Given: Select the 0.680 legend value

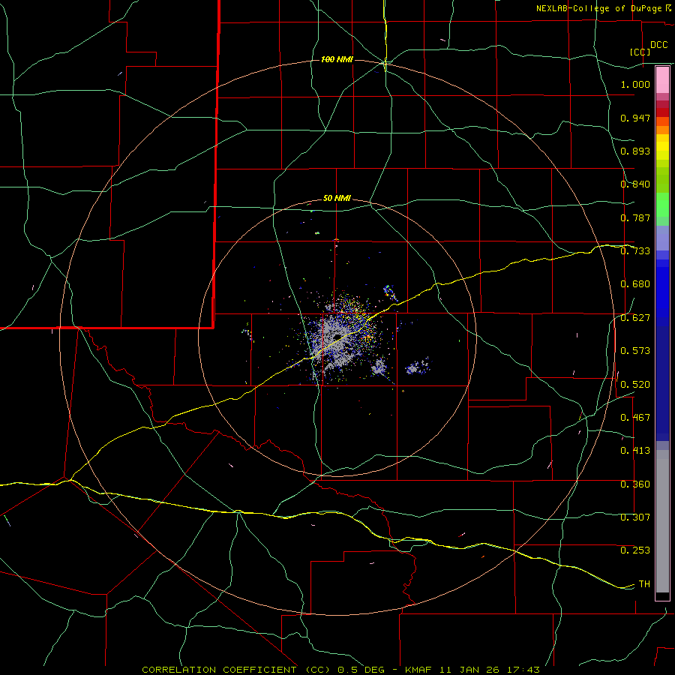Looking at the screenshot, I should point(635,284).
